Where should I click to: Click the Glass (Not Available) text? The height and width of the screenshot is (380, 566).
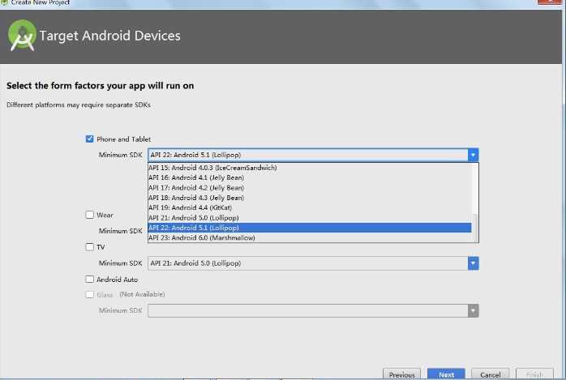tap(131, 295)
